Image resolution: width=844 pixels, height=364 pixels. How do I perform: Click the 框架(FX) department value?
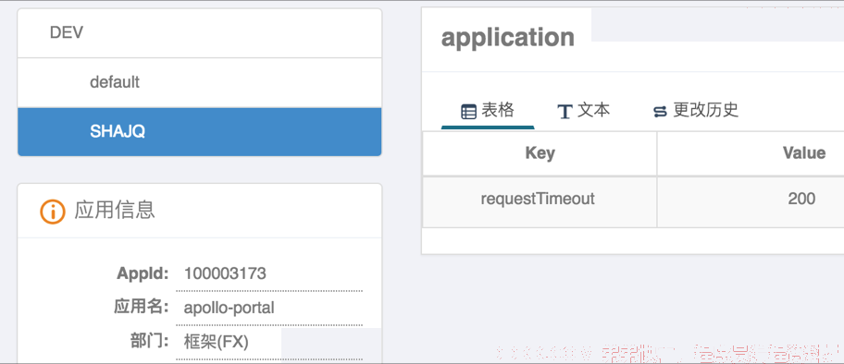(217, 342)
